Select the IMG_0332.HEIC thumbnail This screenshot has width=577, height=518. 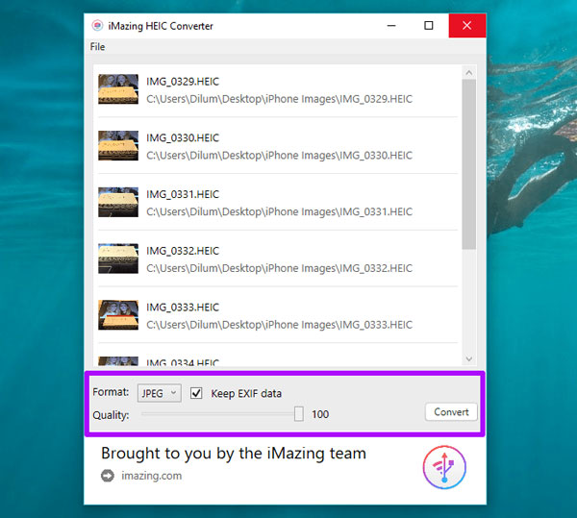point(118,259)
